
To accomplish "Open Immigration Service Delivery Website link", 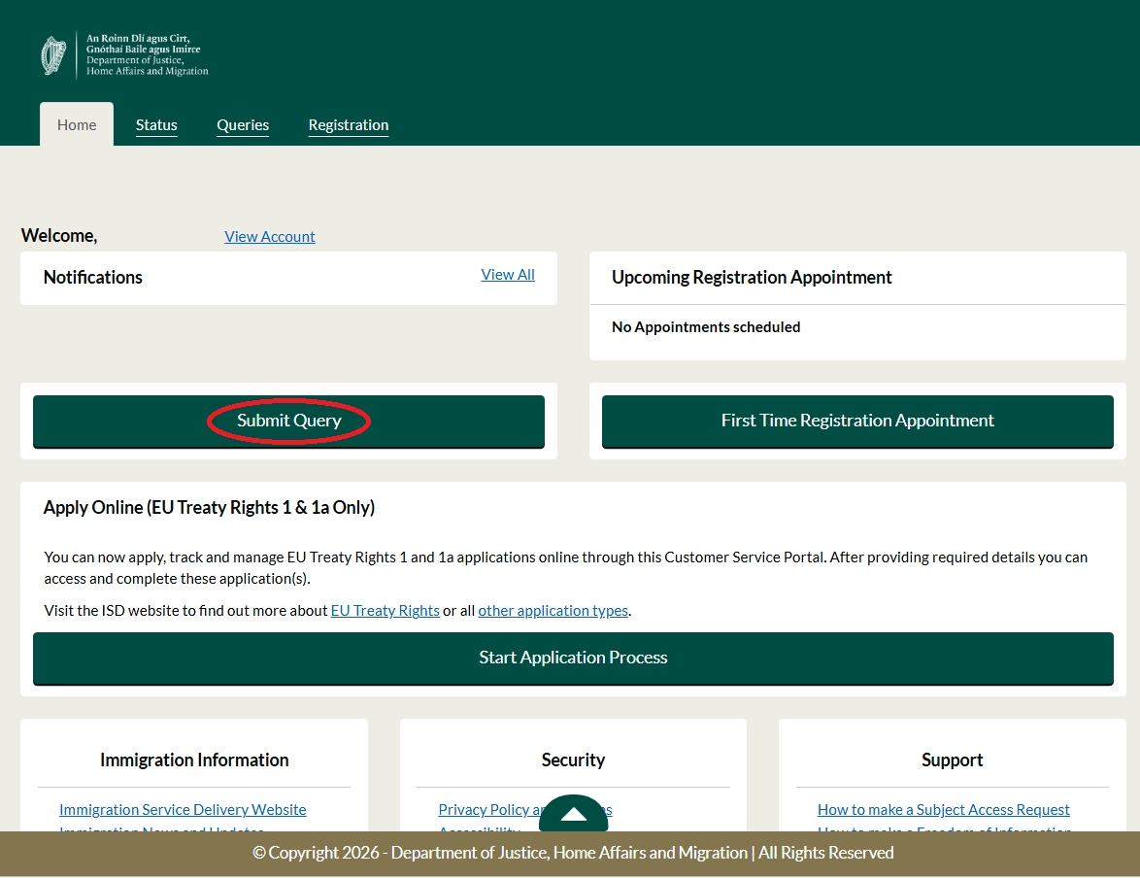I will click(x=183, y=810).
